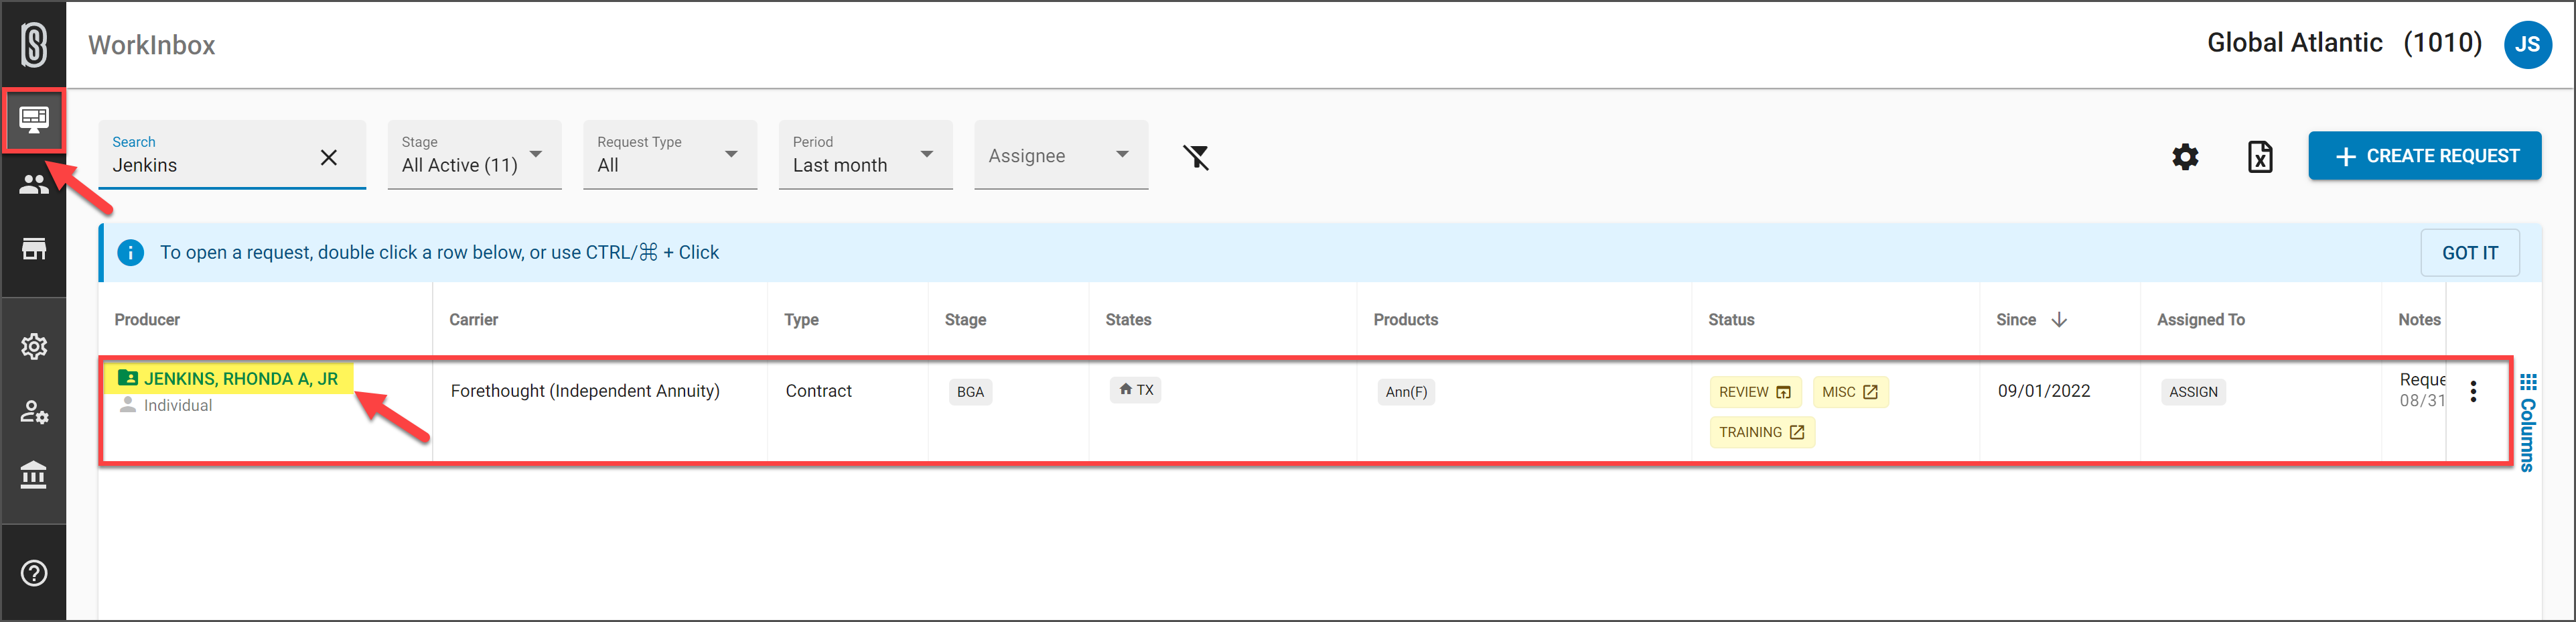Expand the Period dropdown
The width and height of the screenshot is (2576, 622).
pos(866,155)
